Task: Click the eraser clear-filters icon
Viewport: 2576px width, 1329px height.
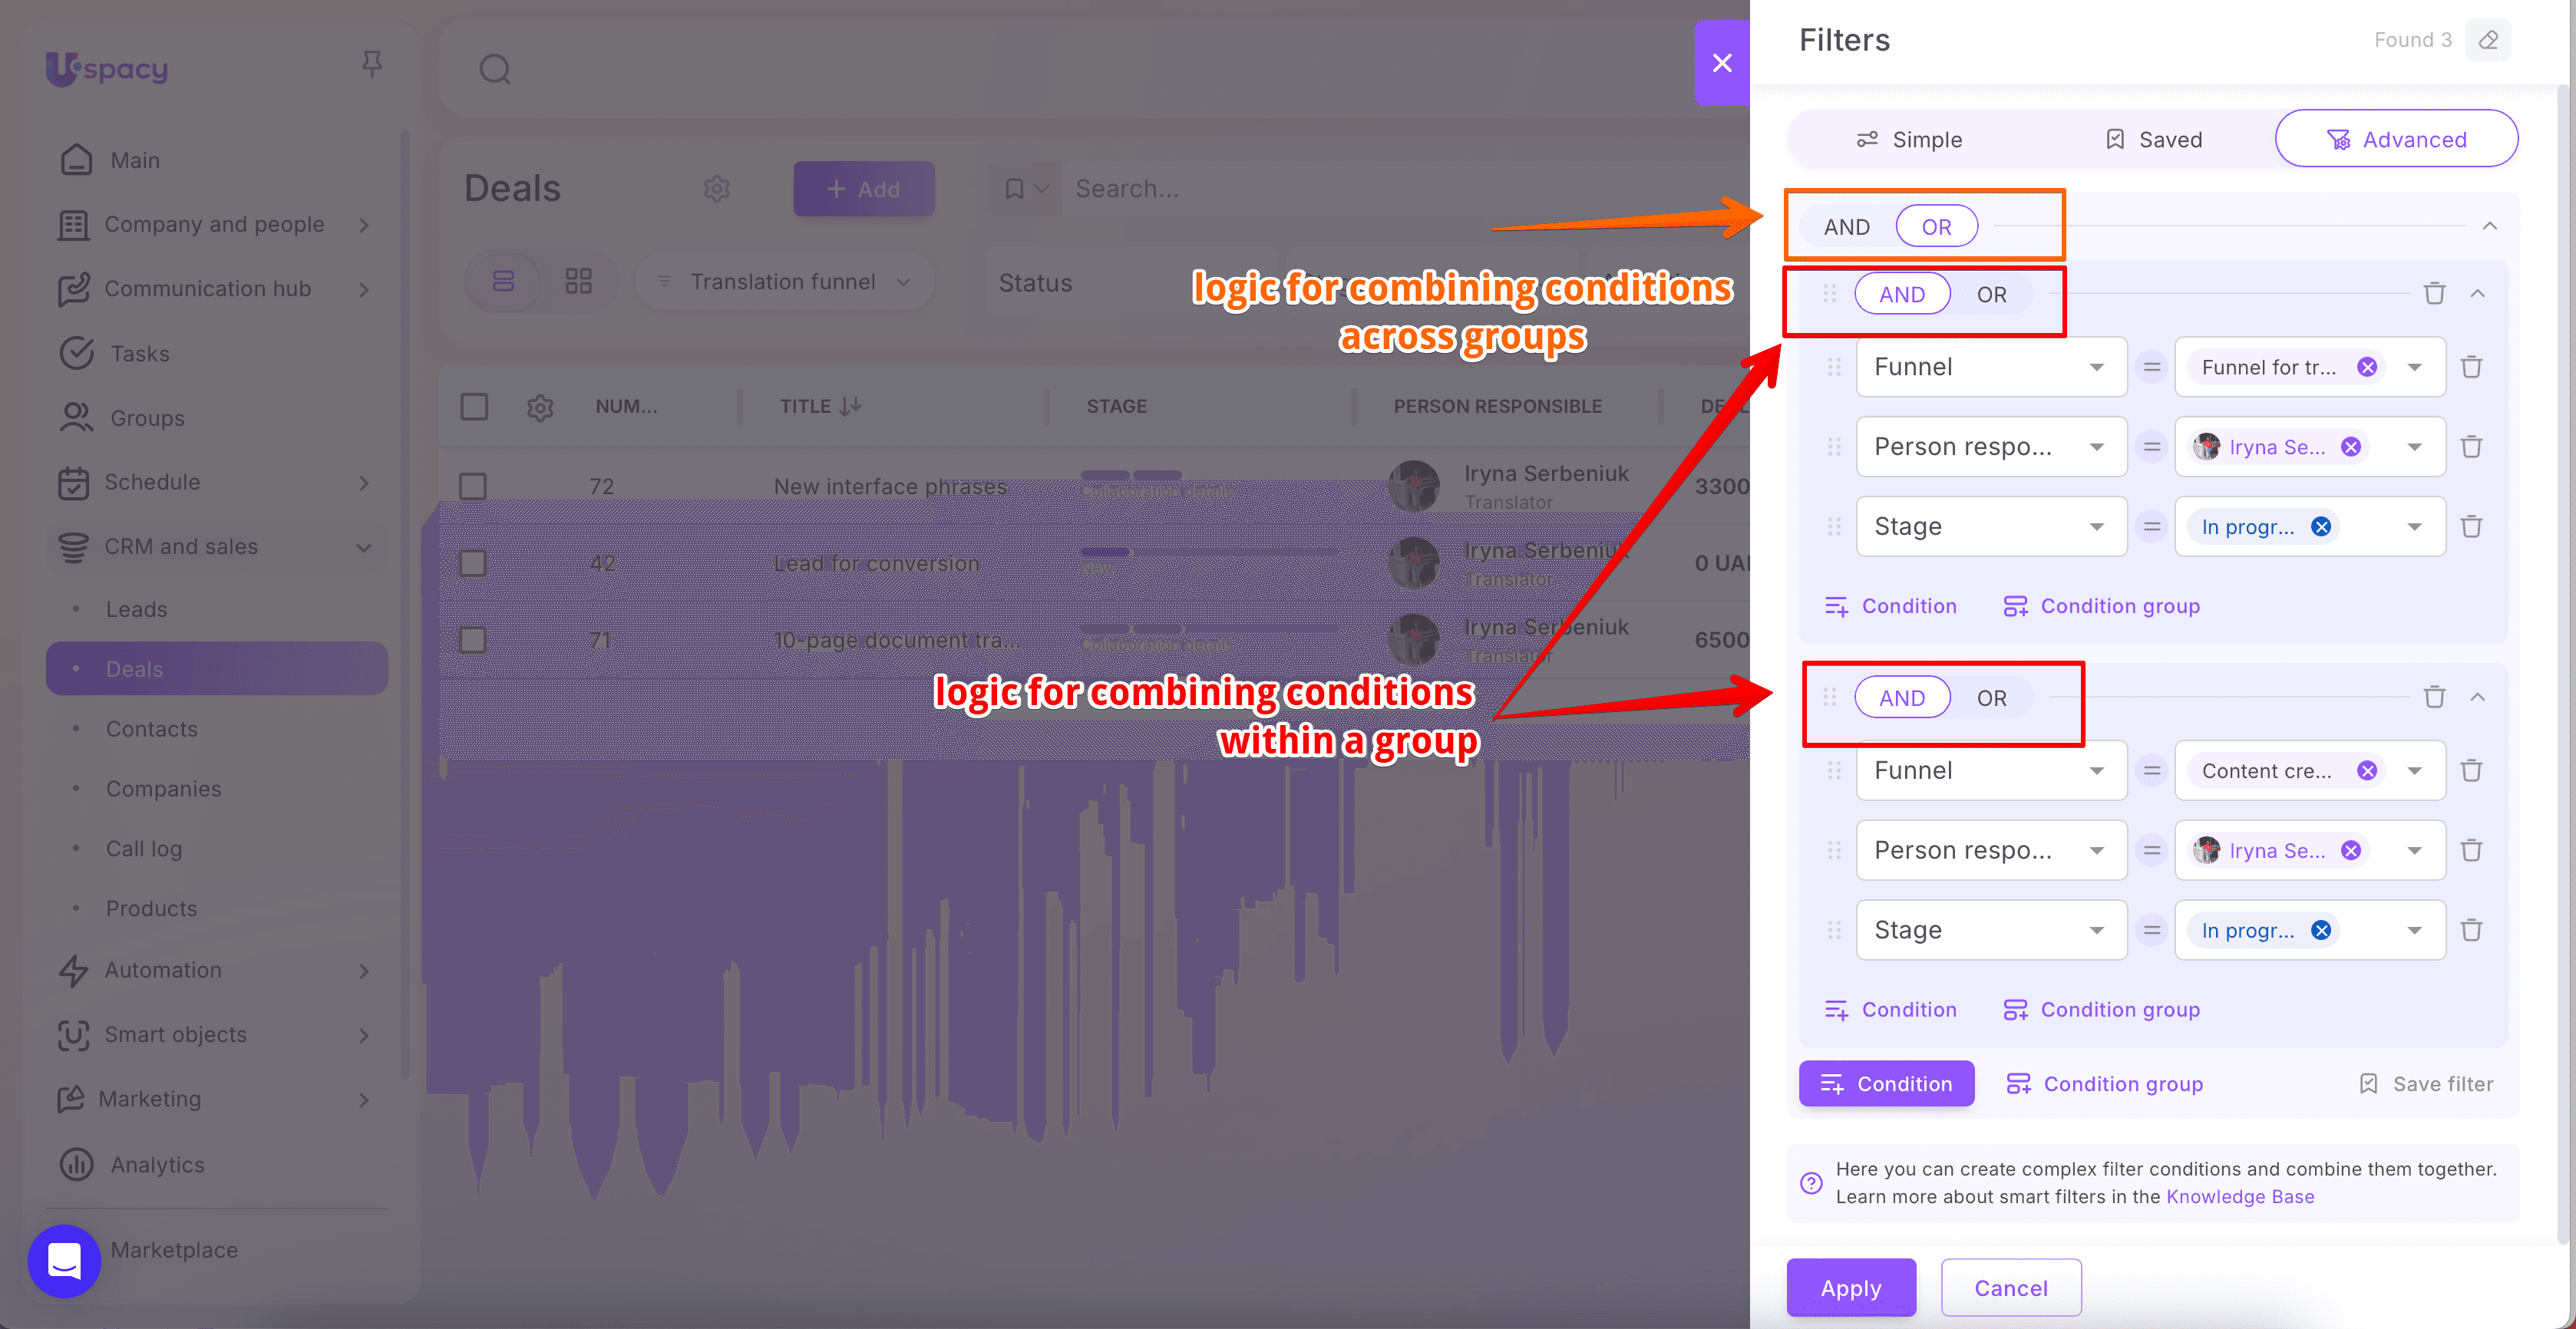Action: point(2488,40)
